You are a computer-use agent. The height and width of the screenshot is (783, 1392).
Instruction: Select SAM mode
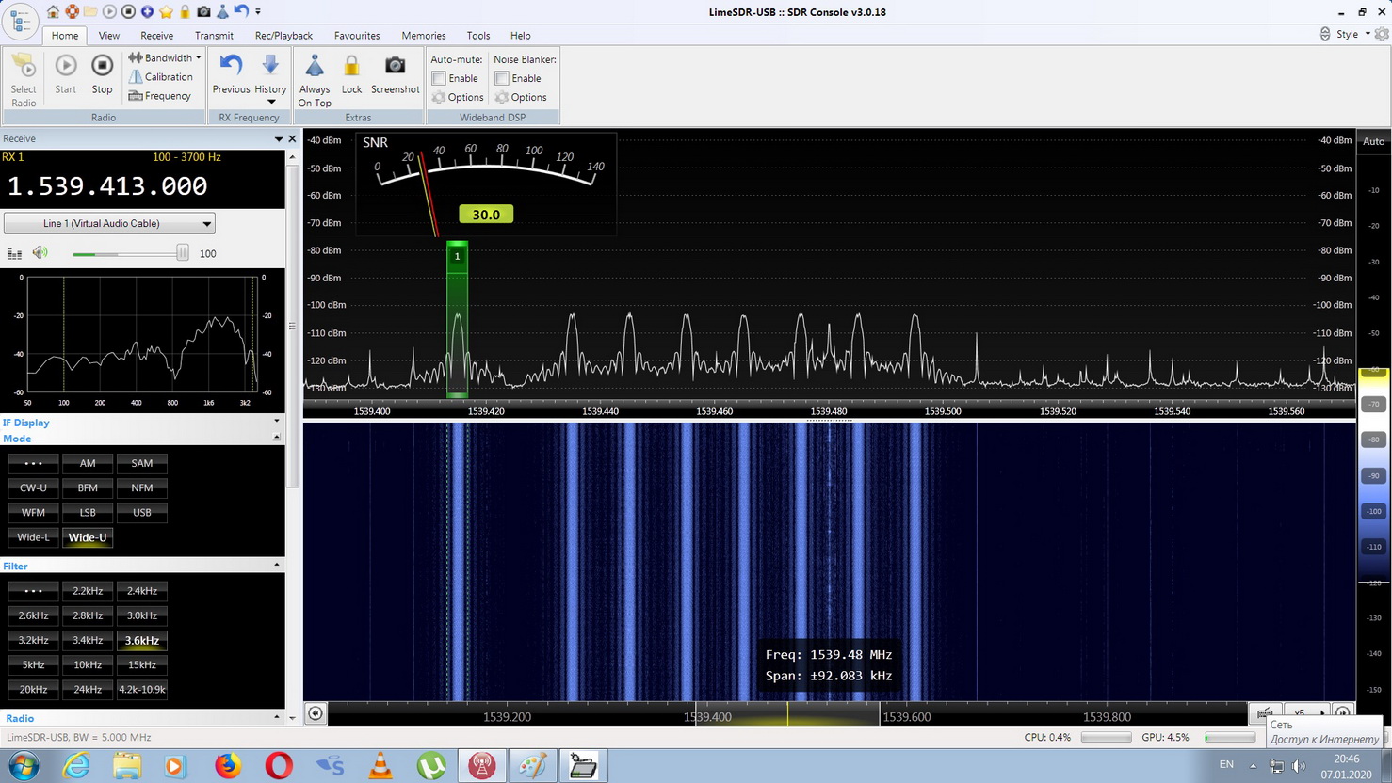click(x=142, y=463)
